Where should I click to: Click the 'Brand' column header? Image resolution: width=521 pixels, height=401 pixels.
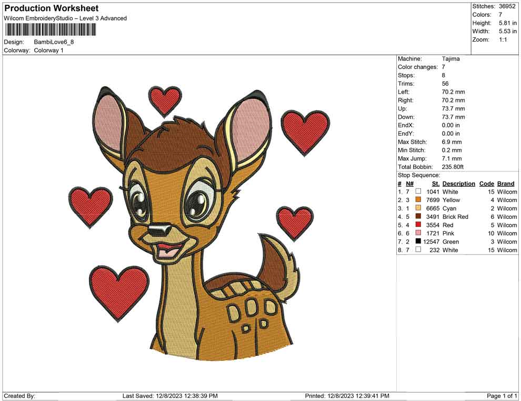(x=506, y=184)
